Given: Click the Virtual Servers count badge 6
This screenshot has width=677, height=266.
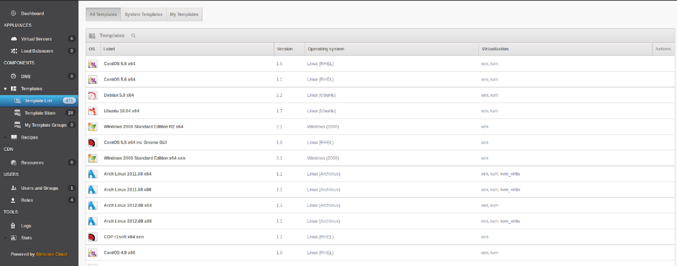Looking at the screenshot, I should pos(71,39).
